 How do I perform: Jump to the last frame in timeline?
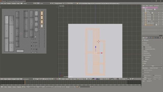[x=64, y=87]
